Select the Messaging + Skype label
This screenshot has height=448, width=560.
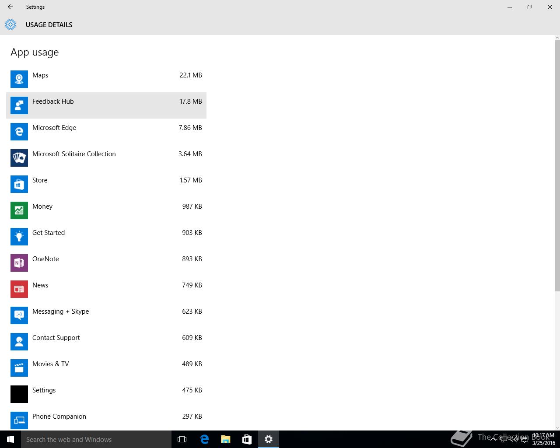[x=60, y=311]
